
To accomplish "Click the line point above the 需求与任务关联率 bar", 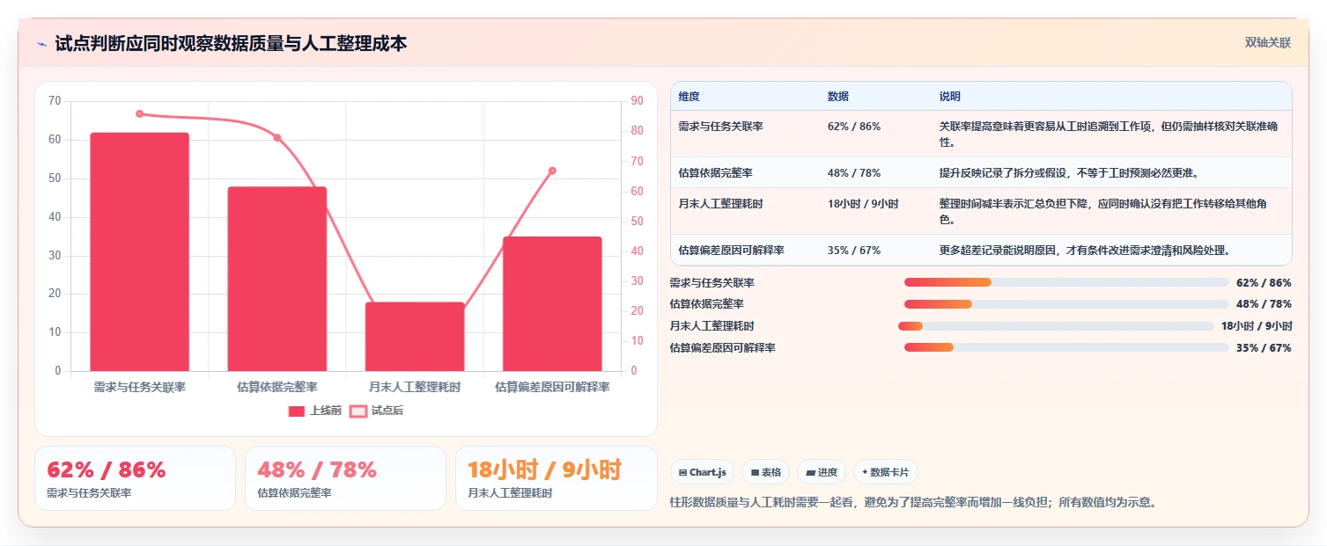I will [x=140, y=113].
